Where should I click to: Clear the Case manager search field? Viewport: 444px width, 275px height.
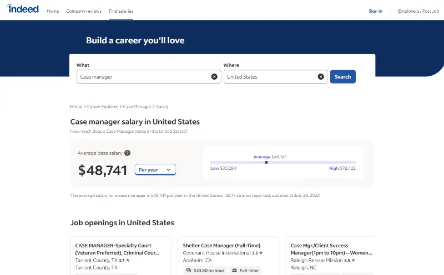pos(214,76)
